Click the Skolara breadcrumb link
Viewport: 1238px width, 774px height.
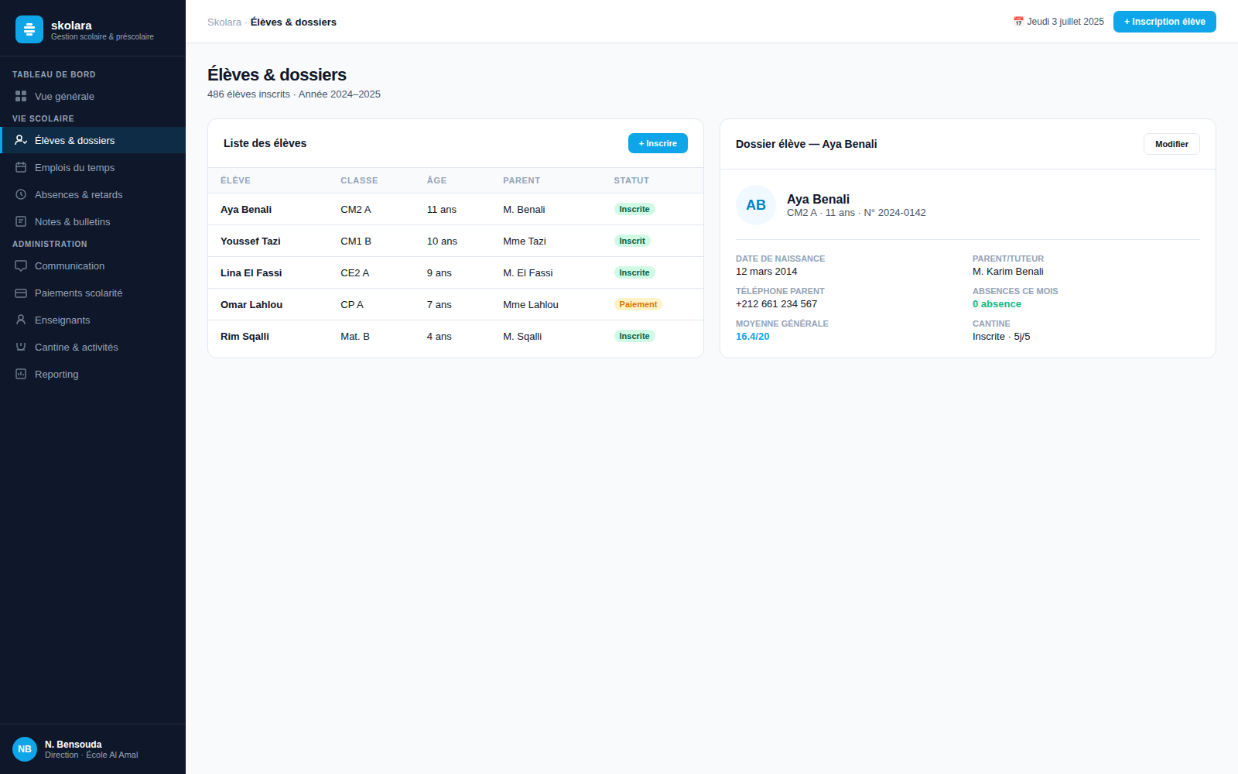[x=224, y=22]
